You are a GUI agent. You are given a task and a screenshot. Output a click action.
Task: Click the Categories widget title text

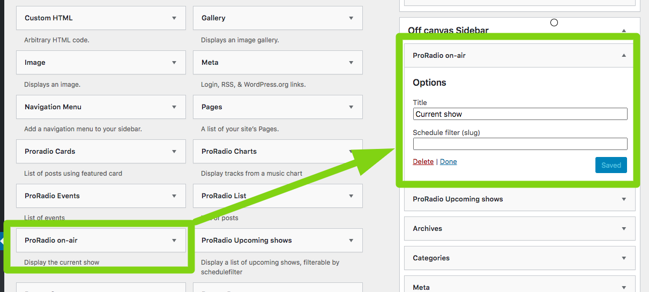click(x=431, y=258)
